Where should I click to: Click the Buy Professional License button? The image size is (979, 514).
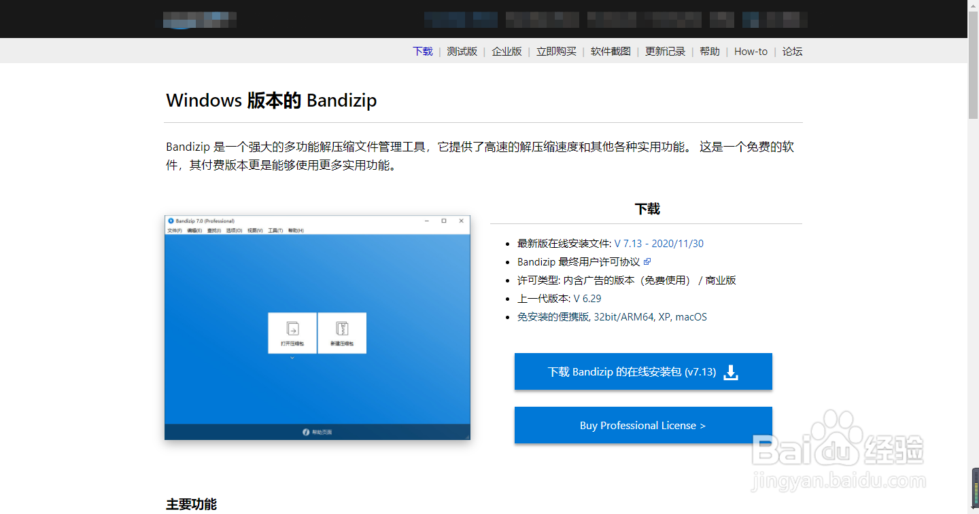[643, 425]
